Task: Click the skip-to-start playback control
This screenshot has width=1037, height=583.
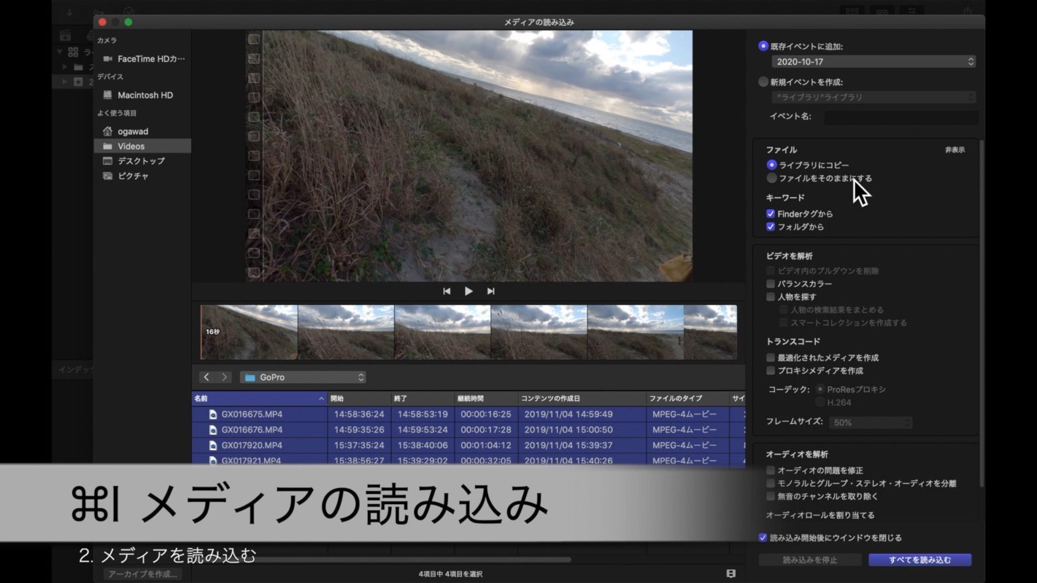Action: coord(446,291)
